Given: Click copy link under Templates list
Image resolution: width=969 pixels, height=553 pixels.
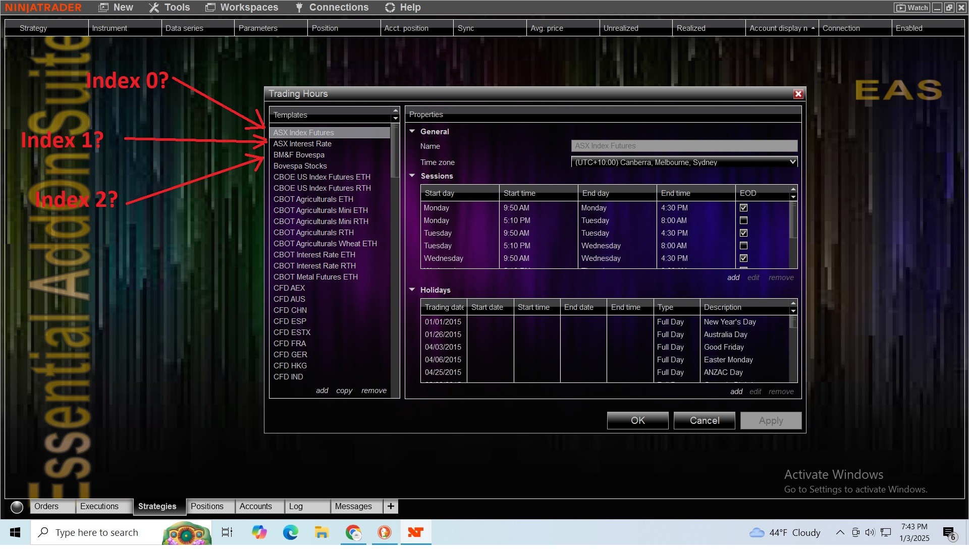Looking at the screenshot, I should pos(344,391).
